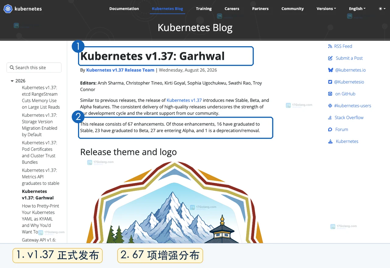Viewport: 390px width, 268px height.
Task: Click the Kubernetes v1.37 Release Team link
Action: click(x=120, y=70)
